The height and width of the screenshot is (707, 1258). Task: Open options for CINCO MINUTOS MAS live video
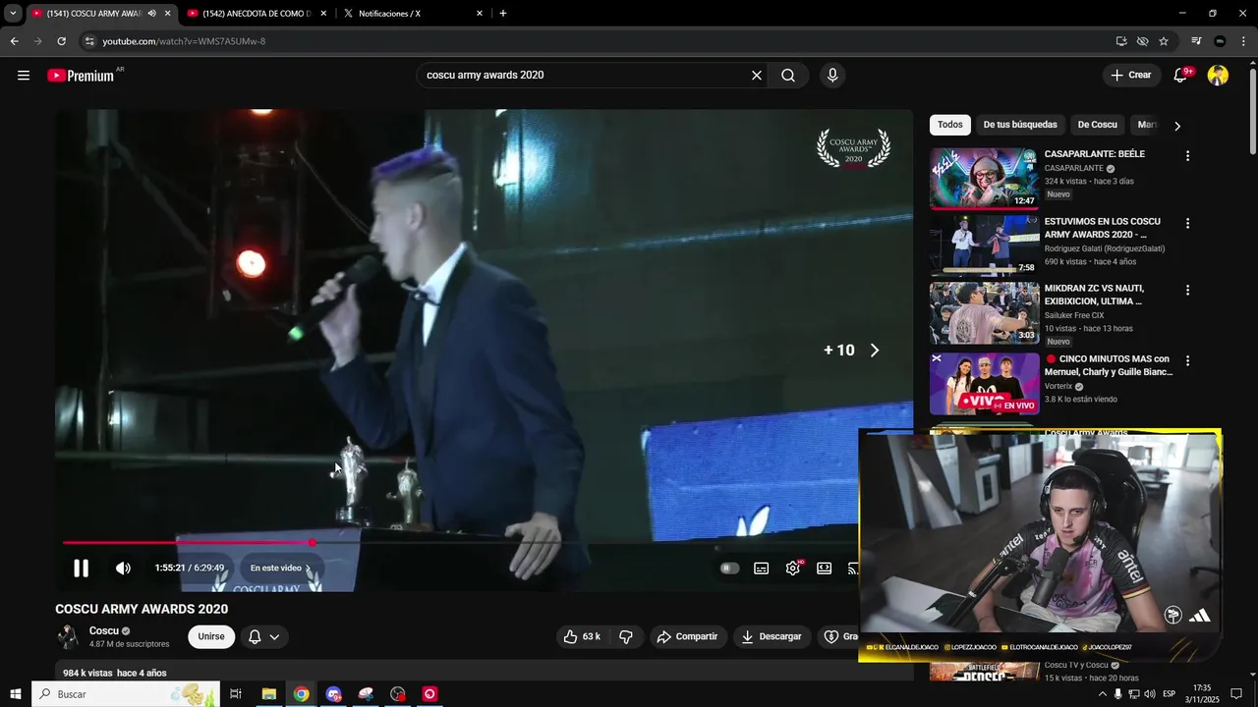click(x=1187, y=361)
